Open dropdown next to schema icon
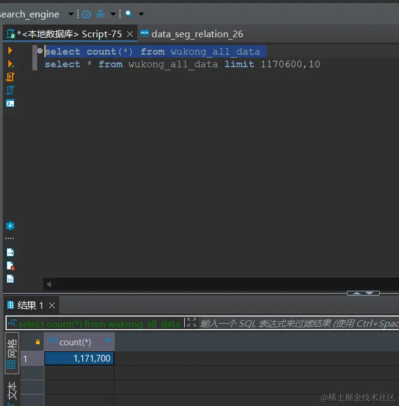The height and width of the screenshot is (406, 399). point(113,14)
